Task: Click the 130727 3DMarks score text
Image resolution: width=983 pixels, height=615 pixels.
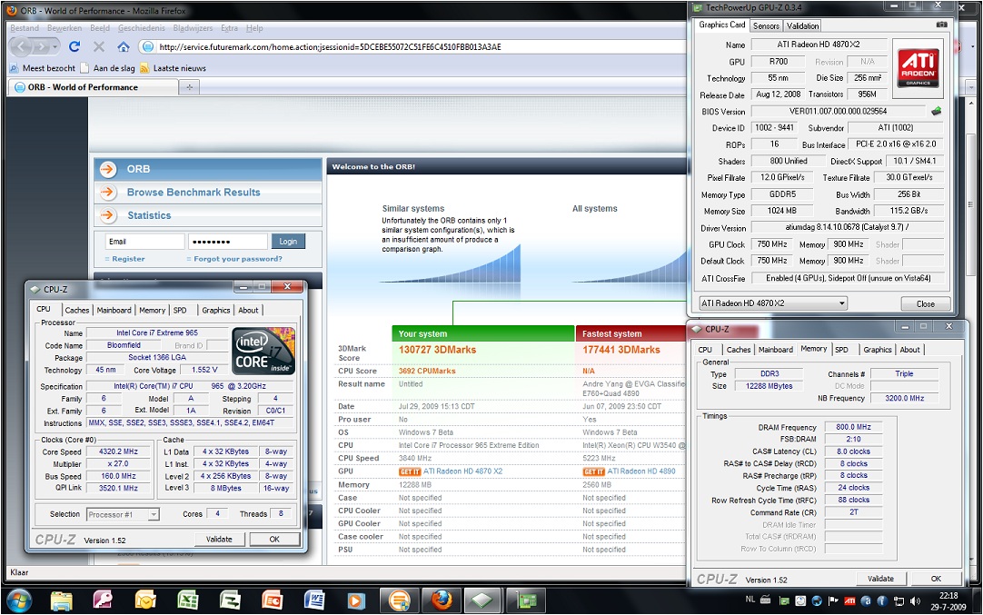Action: coord(438,350)
